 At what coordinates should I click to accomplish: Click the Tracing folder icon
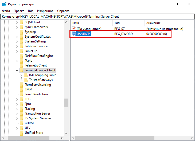coord(22,109)
